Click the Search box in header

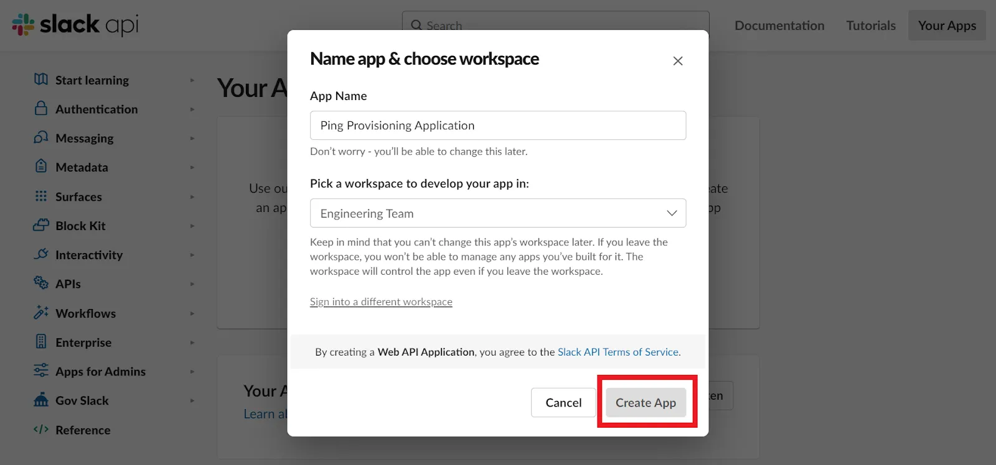click(x=555, y=25)
